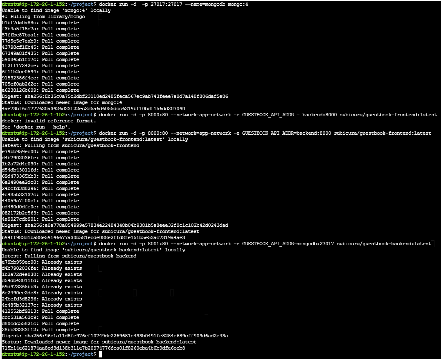The height and width of the screenshot is (359, 441).
Task: Click layer e79bb959ec00 Already exists line
Action: pos(42,262)
